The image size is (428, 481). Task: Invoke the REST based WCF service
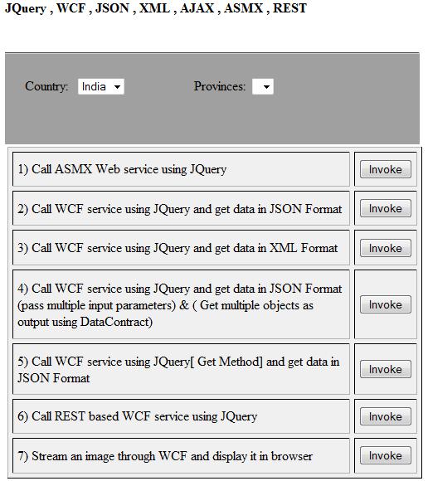point(386,416)
